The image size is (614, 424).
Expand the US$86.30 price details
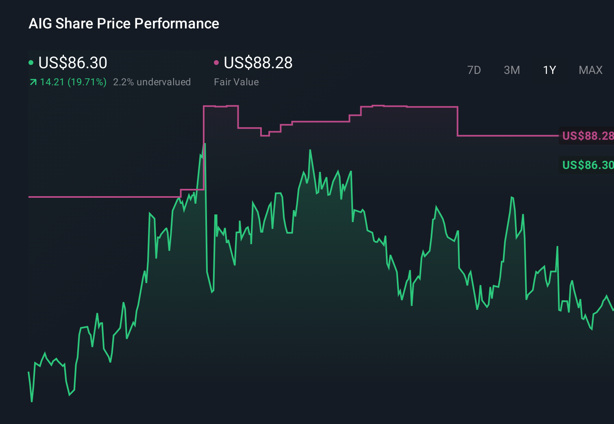72,63
